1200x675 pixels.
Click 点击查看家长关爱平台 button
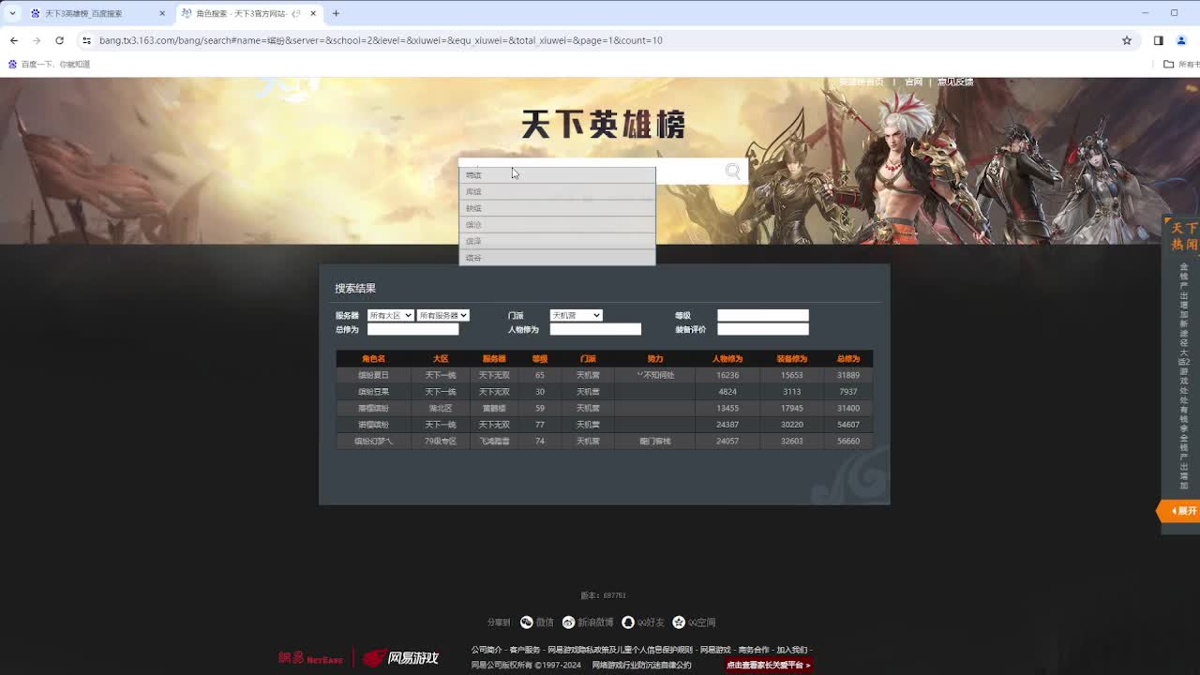pos(769,665)
